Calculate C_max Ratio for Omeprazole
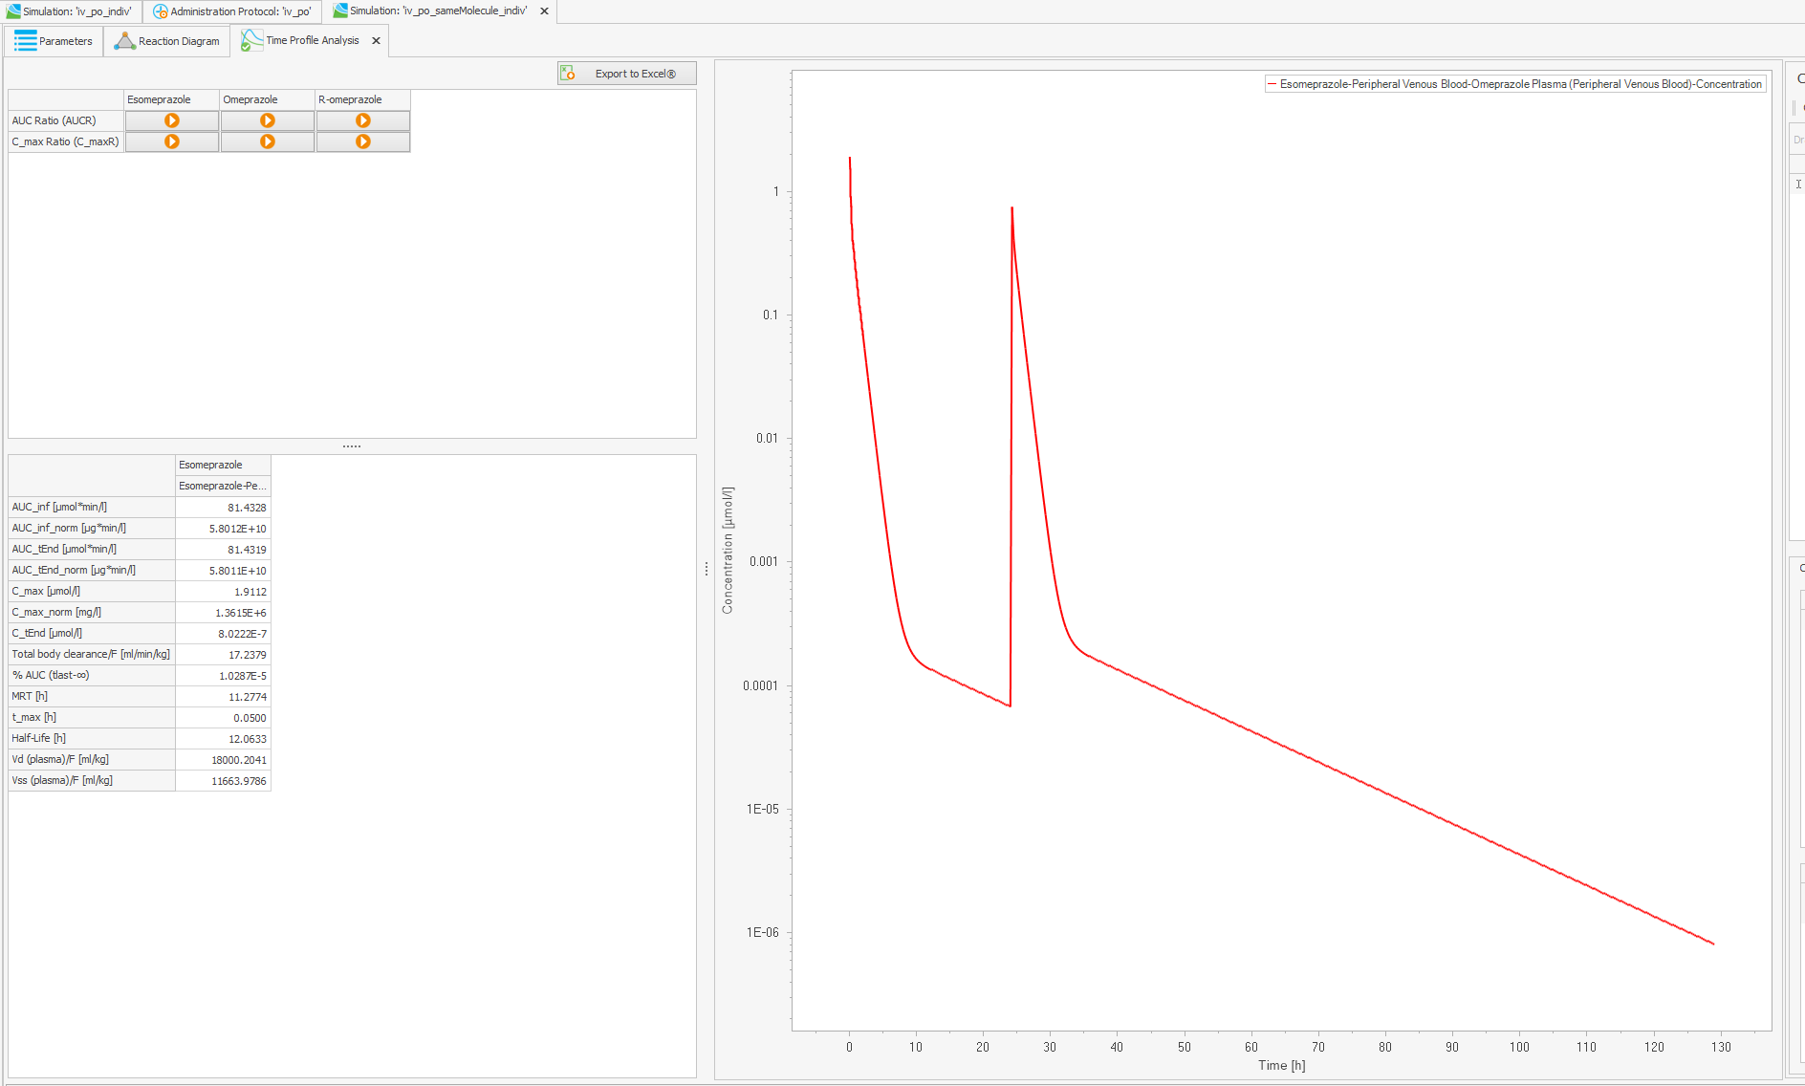The image size is (1805, 1086). tap(268, 141)
